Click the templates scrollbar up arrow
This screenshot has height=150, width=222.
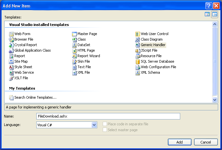(x=215, y=24)
